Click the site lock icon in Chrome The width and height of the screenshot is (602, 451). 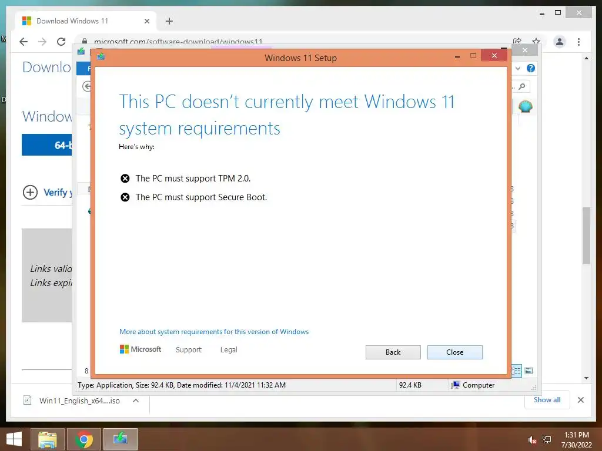[x=85, y=41]
